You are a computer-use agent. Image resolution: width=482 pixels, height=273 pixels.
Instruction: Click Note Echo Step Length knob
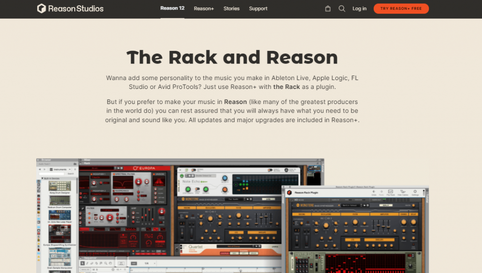click(187, 189)
